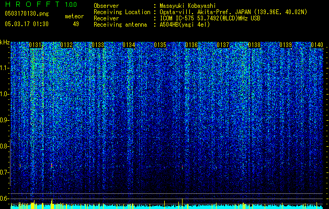
Task: Click the Receiving antenna label
Action: 120,25
